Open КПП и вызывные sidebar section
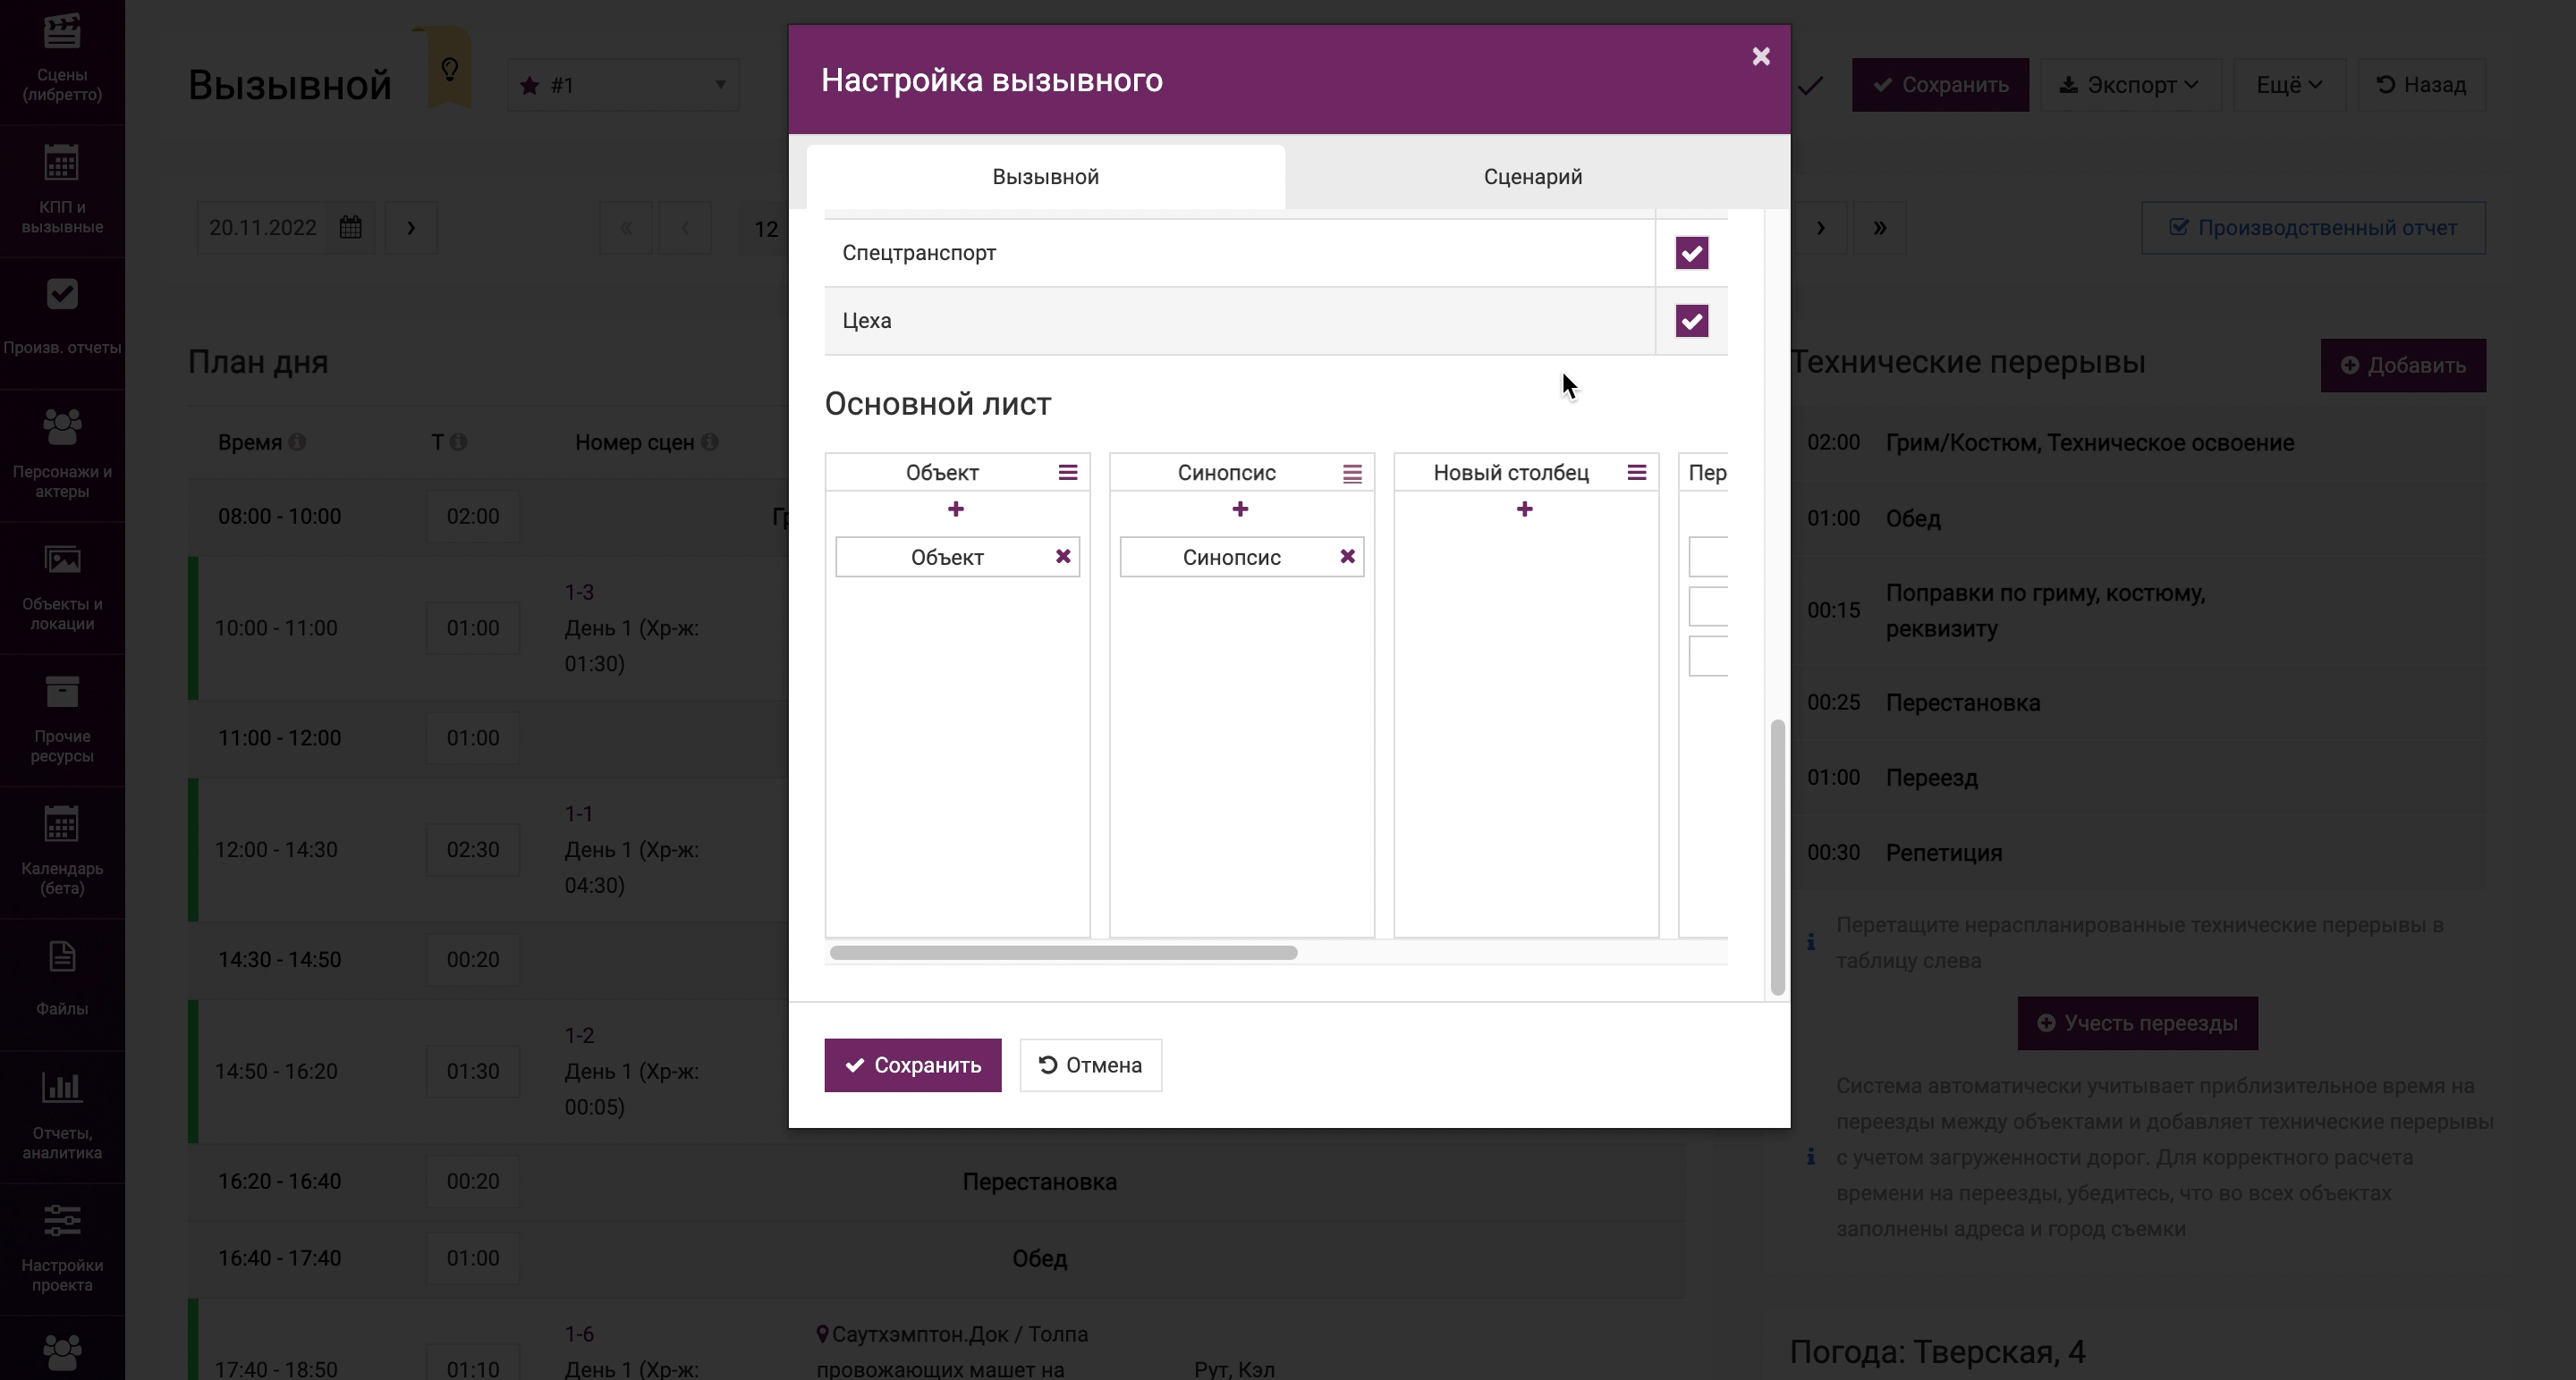Screen dimensions: 2576x1380 point(62,191)
